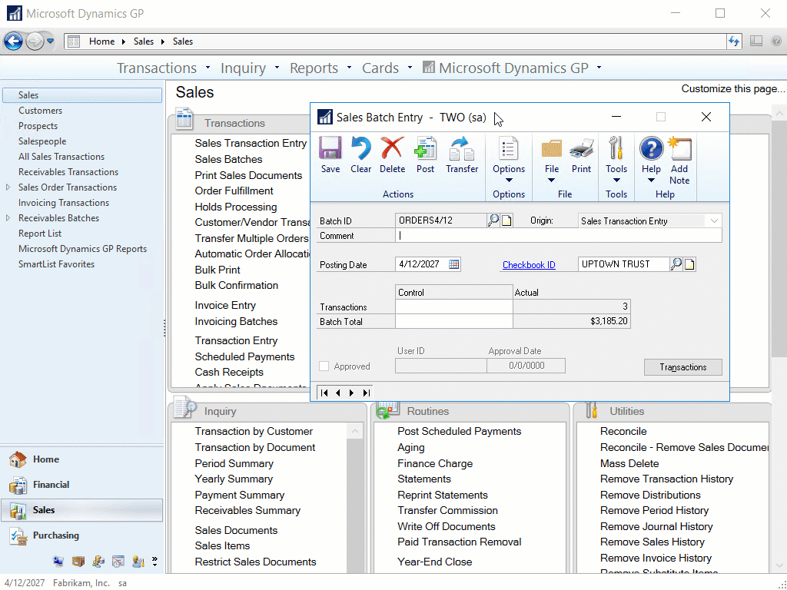Click the Batch ID note icon
The height and width of the screenshot is (590, 787).
click(507, 220)
